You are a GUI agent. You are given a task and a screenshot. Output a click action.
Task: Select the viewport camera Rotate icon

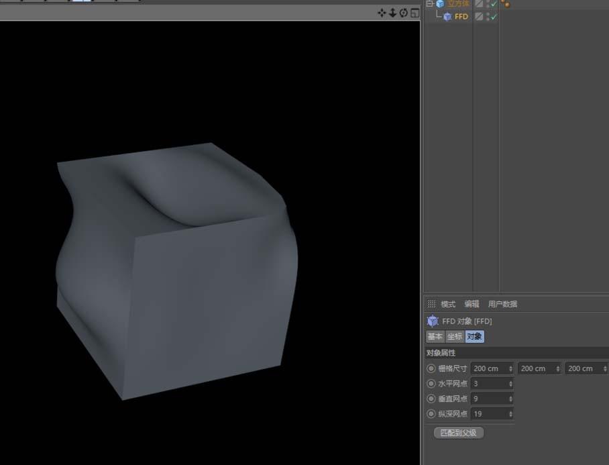coord(404,12)
